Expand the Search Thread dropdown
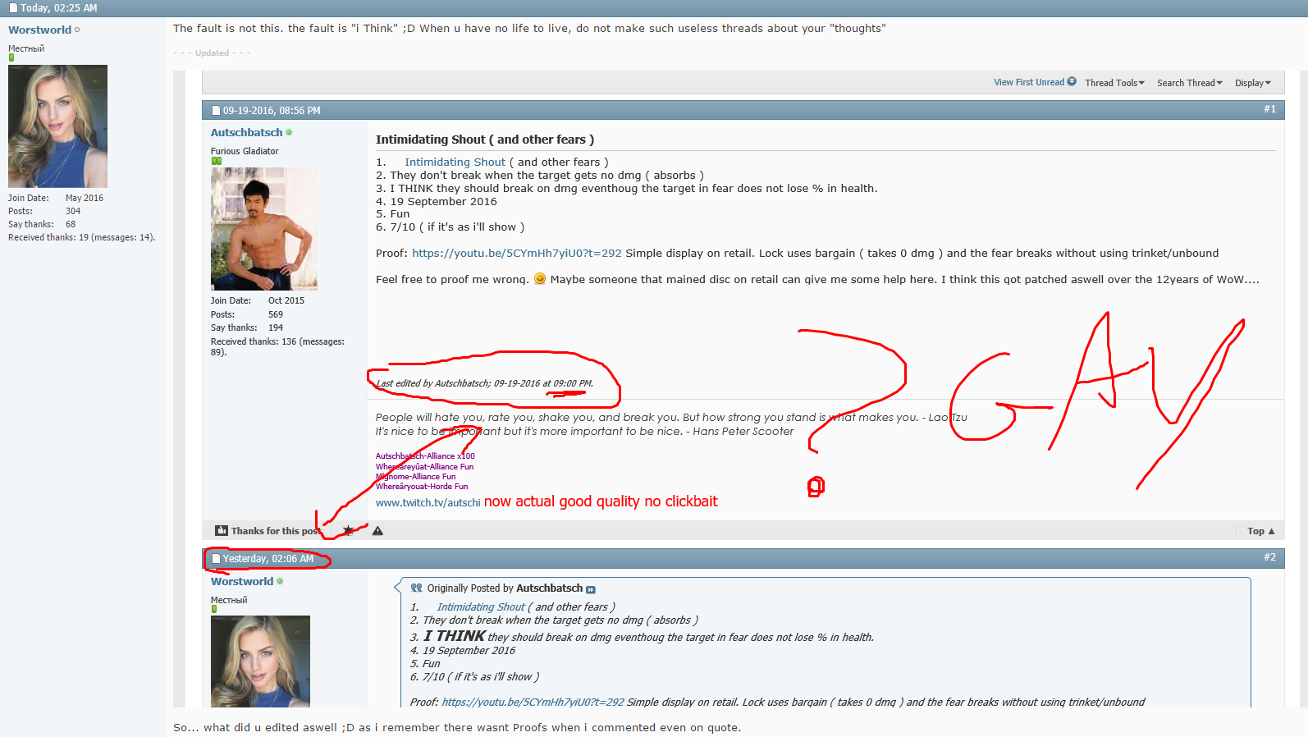1308x737 pixels. 1190,83
